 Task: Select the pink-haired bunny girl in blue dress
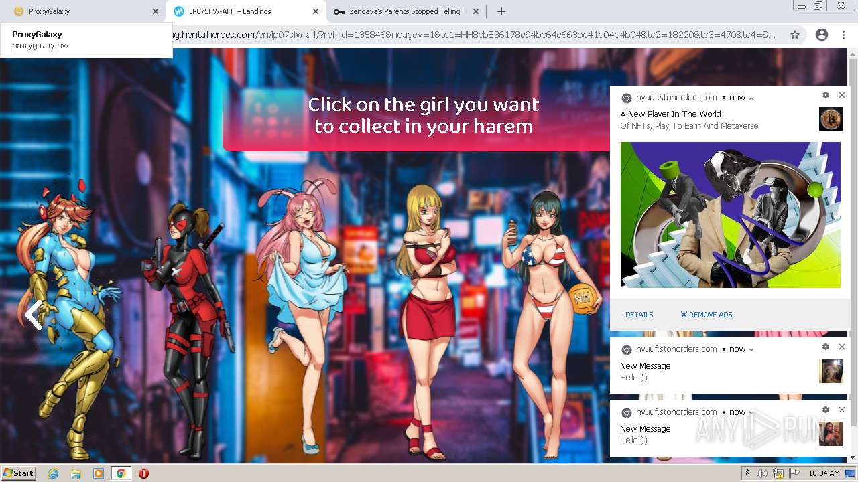[x=302, y=315]
